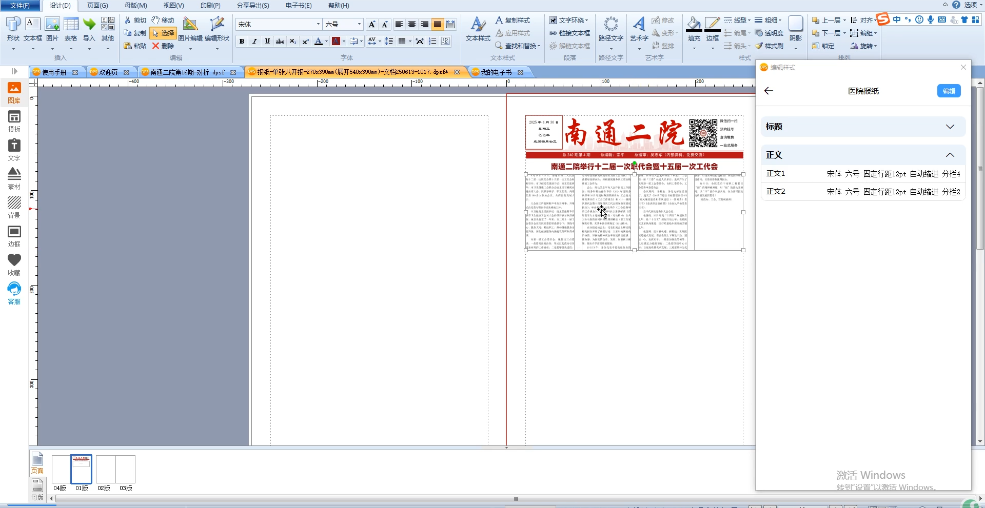Insert a picture via 图片 icon
985x508 pixels.
pyautogui.click(x=52, y=29)
